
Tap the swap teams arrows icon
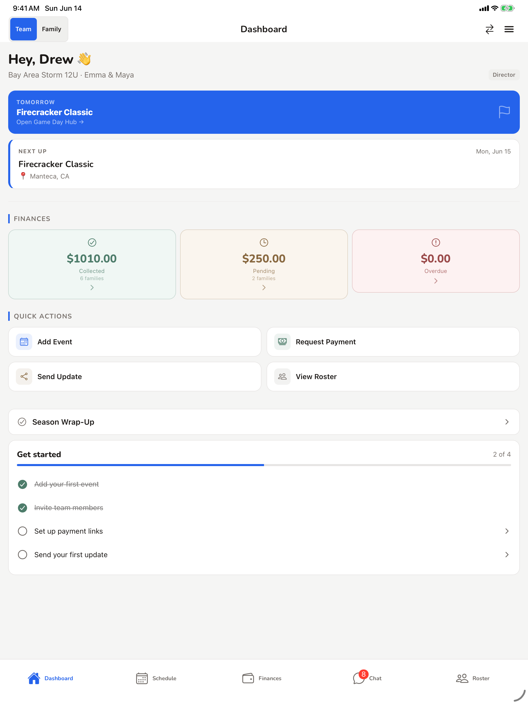(489, 29)
